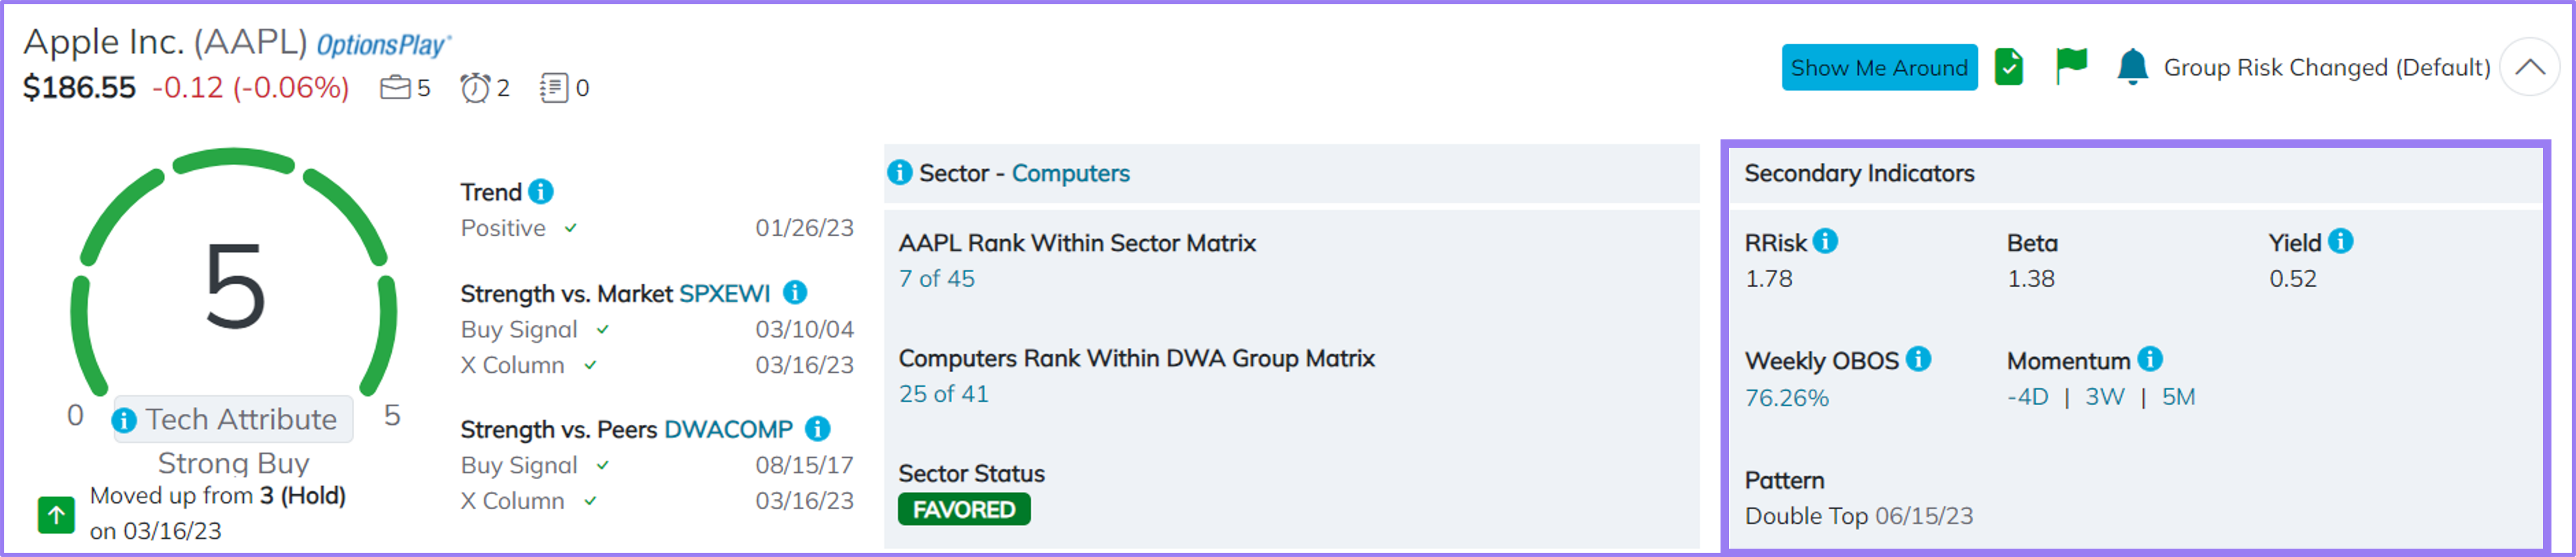
Task: Open the Computers sector link
Action: [1070, 173]
